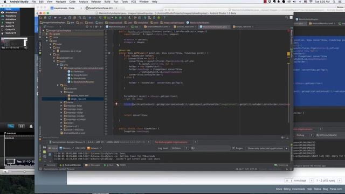Collapse the app folder in project tree
The height and width of the screenshot is (194, 345).
click(x=47, y=41)
